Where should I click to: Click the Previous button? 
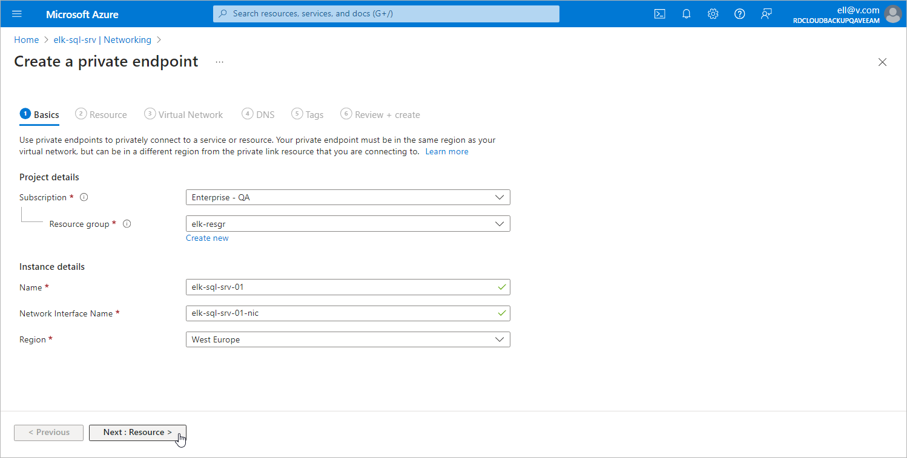[x=49, y=433]
